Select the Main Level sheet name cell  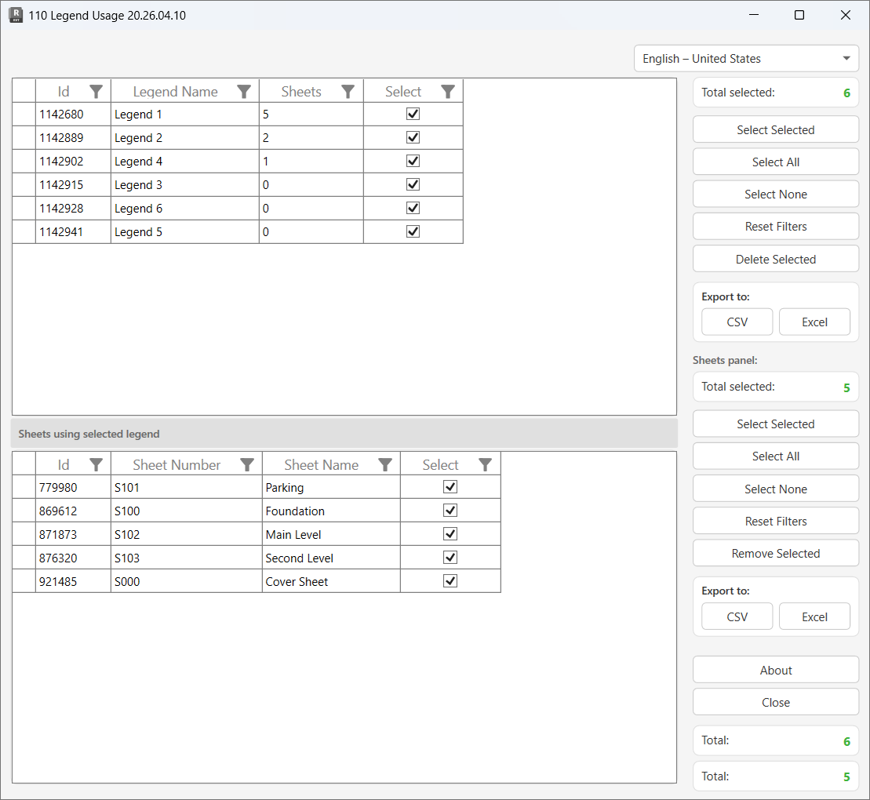pyautogui.click(x=330, y=535)
